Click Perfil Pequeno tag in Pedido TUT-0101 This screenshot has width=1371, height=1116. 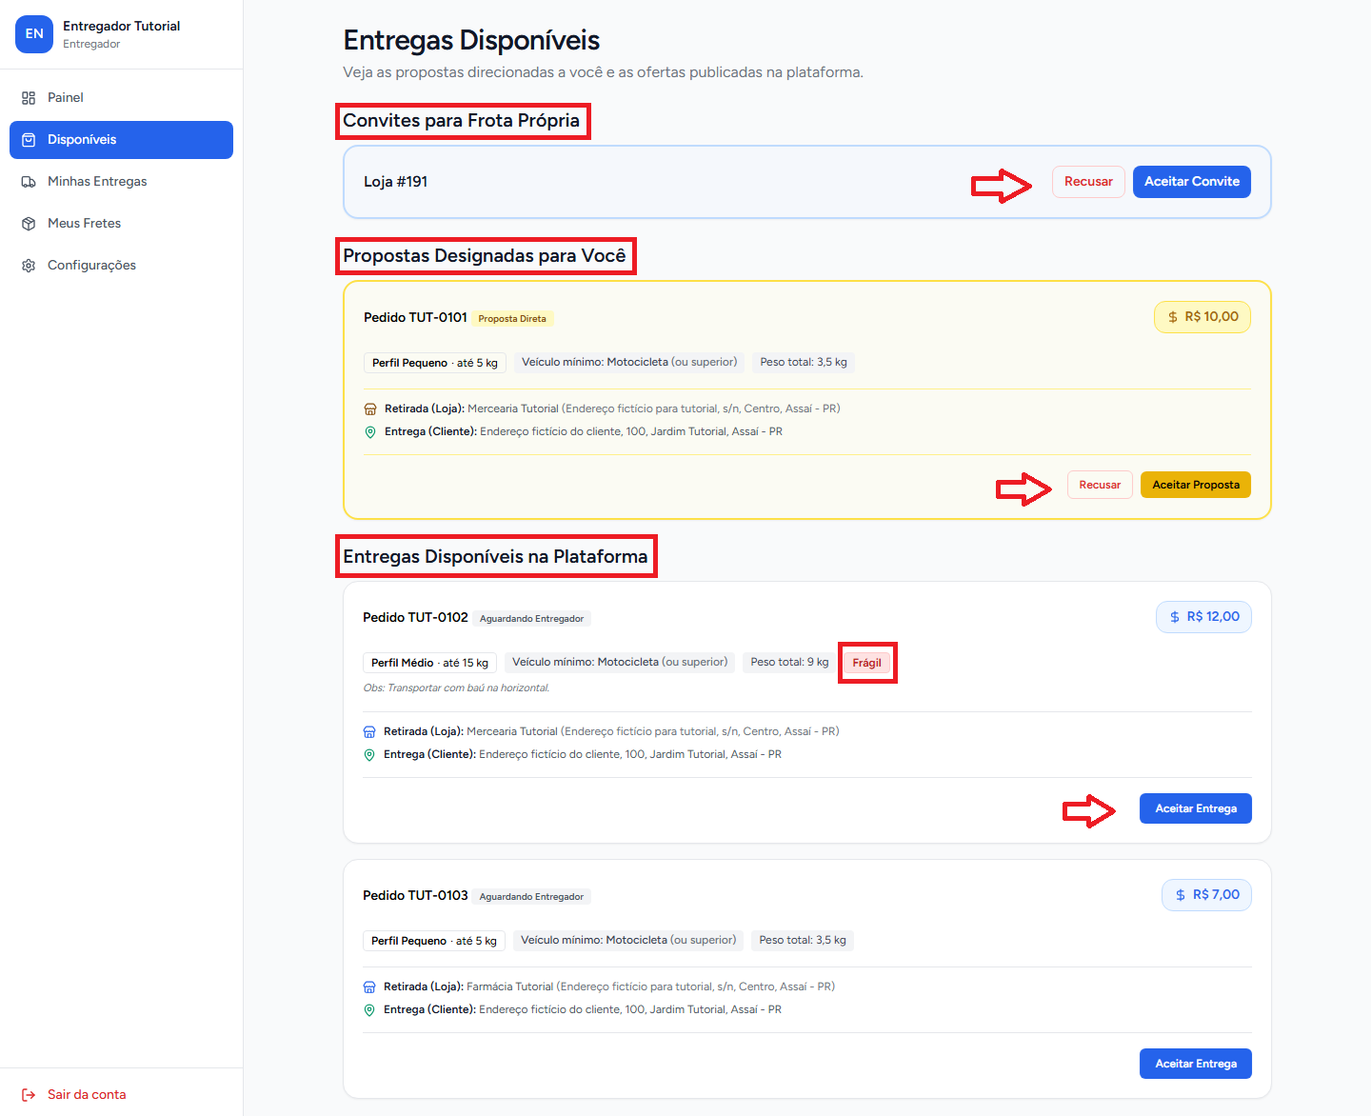434,363
